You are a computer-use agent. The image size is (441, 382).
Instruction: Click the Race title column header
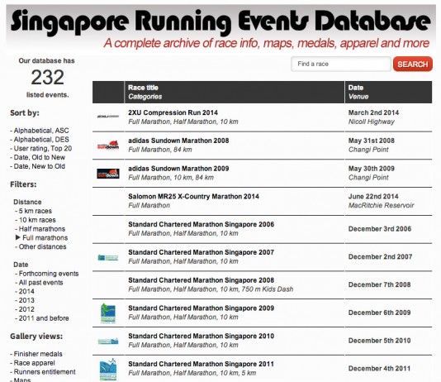click(x=143, y=88)
